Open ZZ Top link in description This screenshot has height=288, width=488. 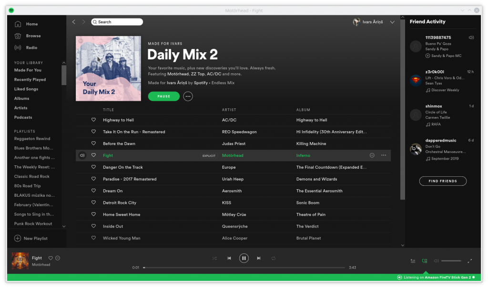tap(198, 74)
